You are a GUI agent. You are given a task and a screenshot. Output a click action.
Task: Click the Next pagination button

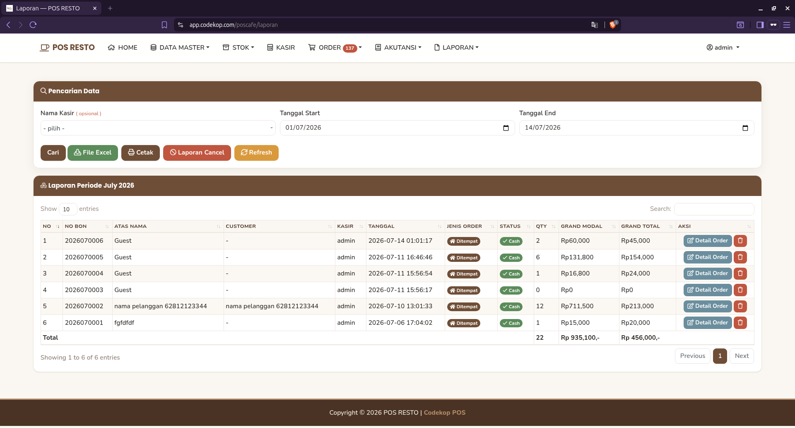742,356
